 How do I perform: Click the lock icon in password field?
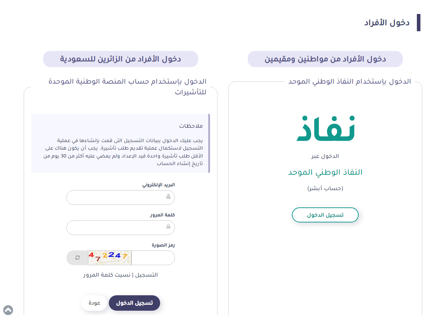click(x=168, y=227)
